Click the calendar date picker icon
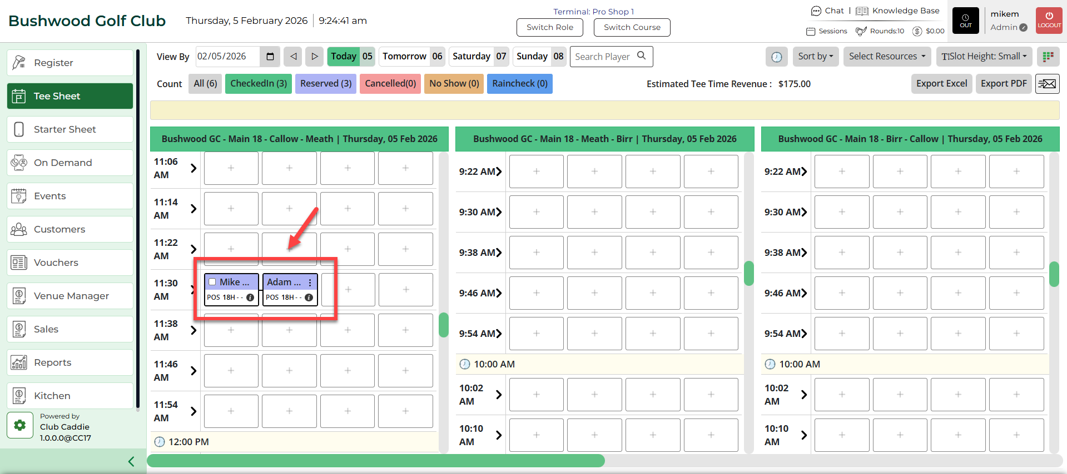1067x474 pixels. click(270, 57)
